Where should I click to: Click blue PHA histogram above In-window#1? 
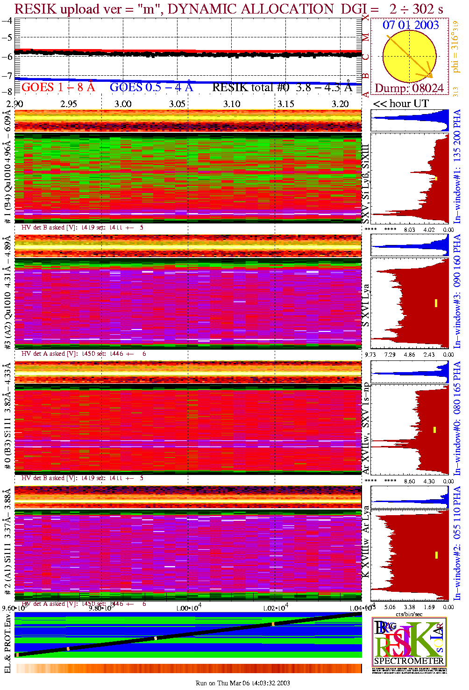(410, 121)
